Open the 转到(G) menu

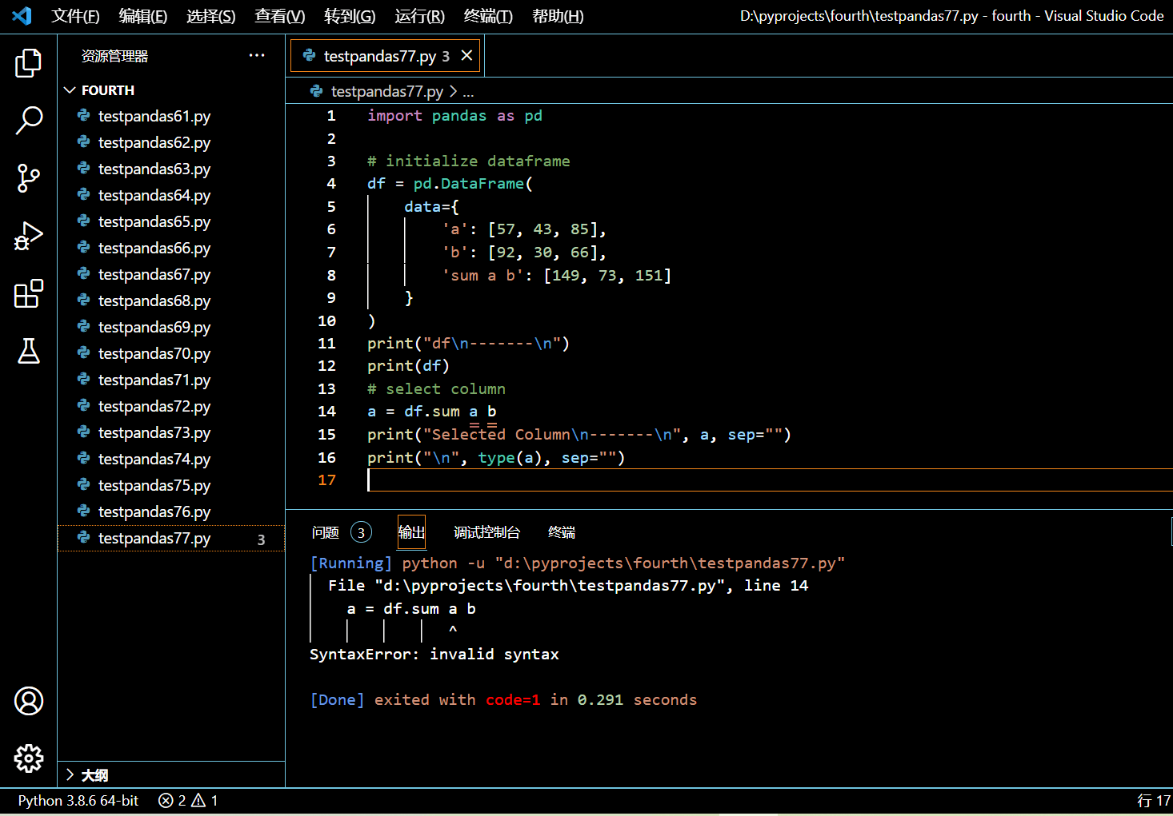[350, 16]
